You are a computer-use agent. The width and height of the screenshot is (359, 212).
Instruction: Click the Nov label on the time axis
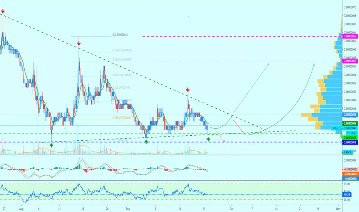(x=339, y=209)
